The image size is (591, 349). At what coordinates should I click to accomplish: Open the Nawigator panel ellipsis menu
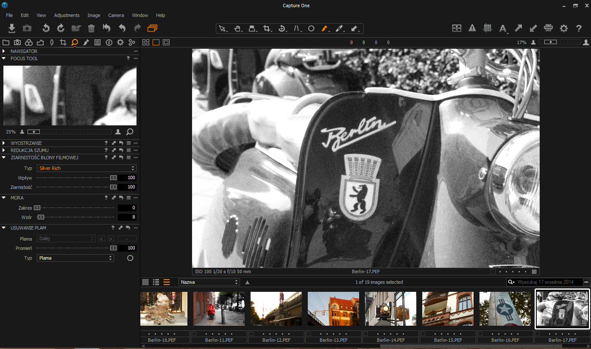[136, 51]
